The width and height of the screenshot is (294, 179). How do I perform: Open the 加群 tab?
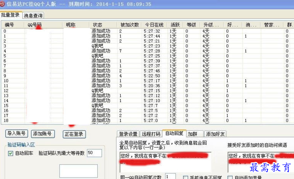click(195, 134)
